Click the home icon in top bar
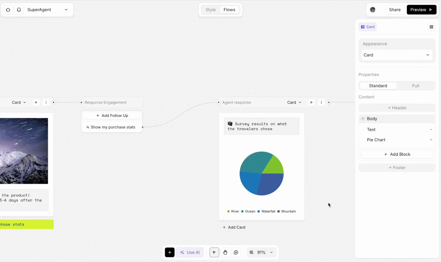The width and height of the screenshot is (441, 262). click(8, 10)
